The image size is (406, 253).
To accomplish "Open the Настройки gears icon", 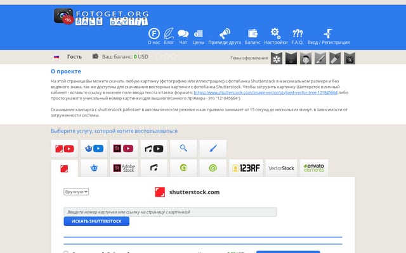I will [x=275, y=34].
